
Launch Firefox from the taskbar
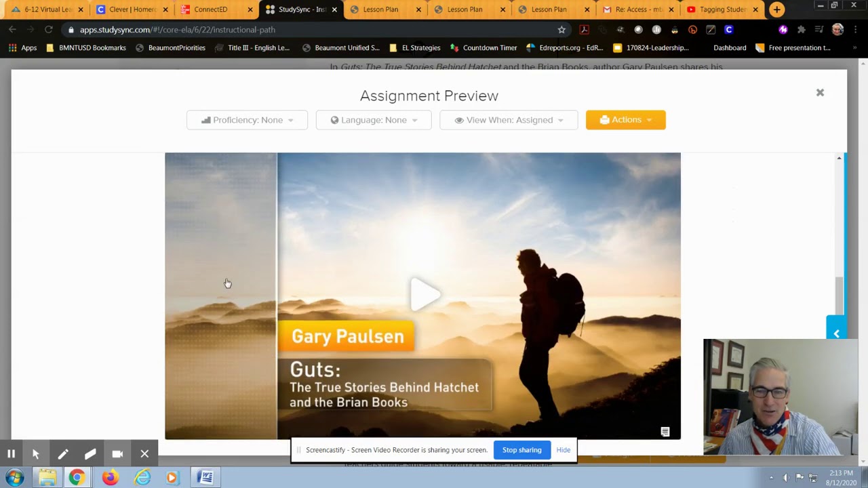109,478
